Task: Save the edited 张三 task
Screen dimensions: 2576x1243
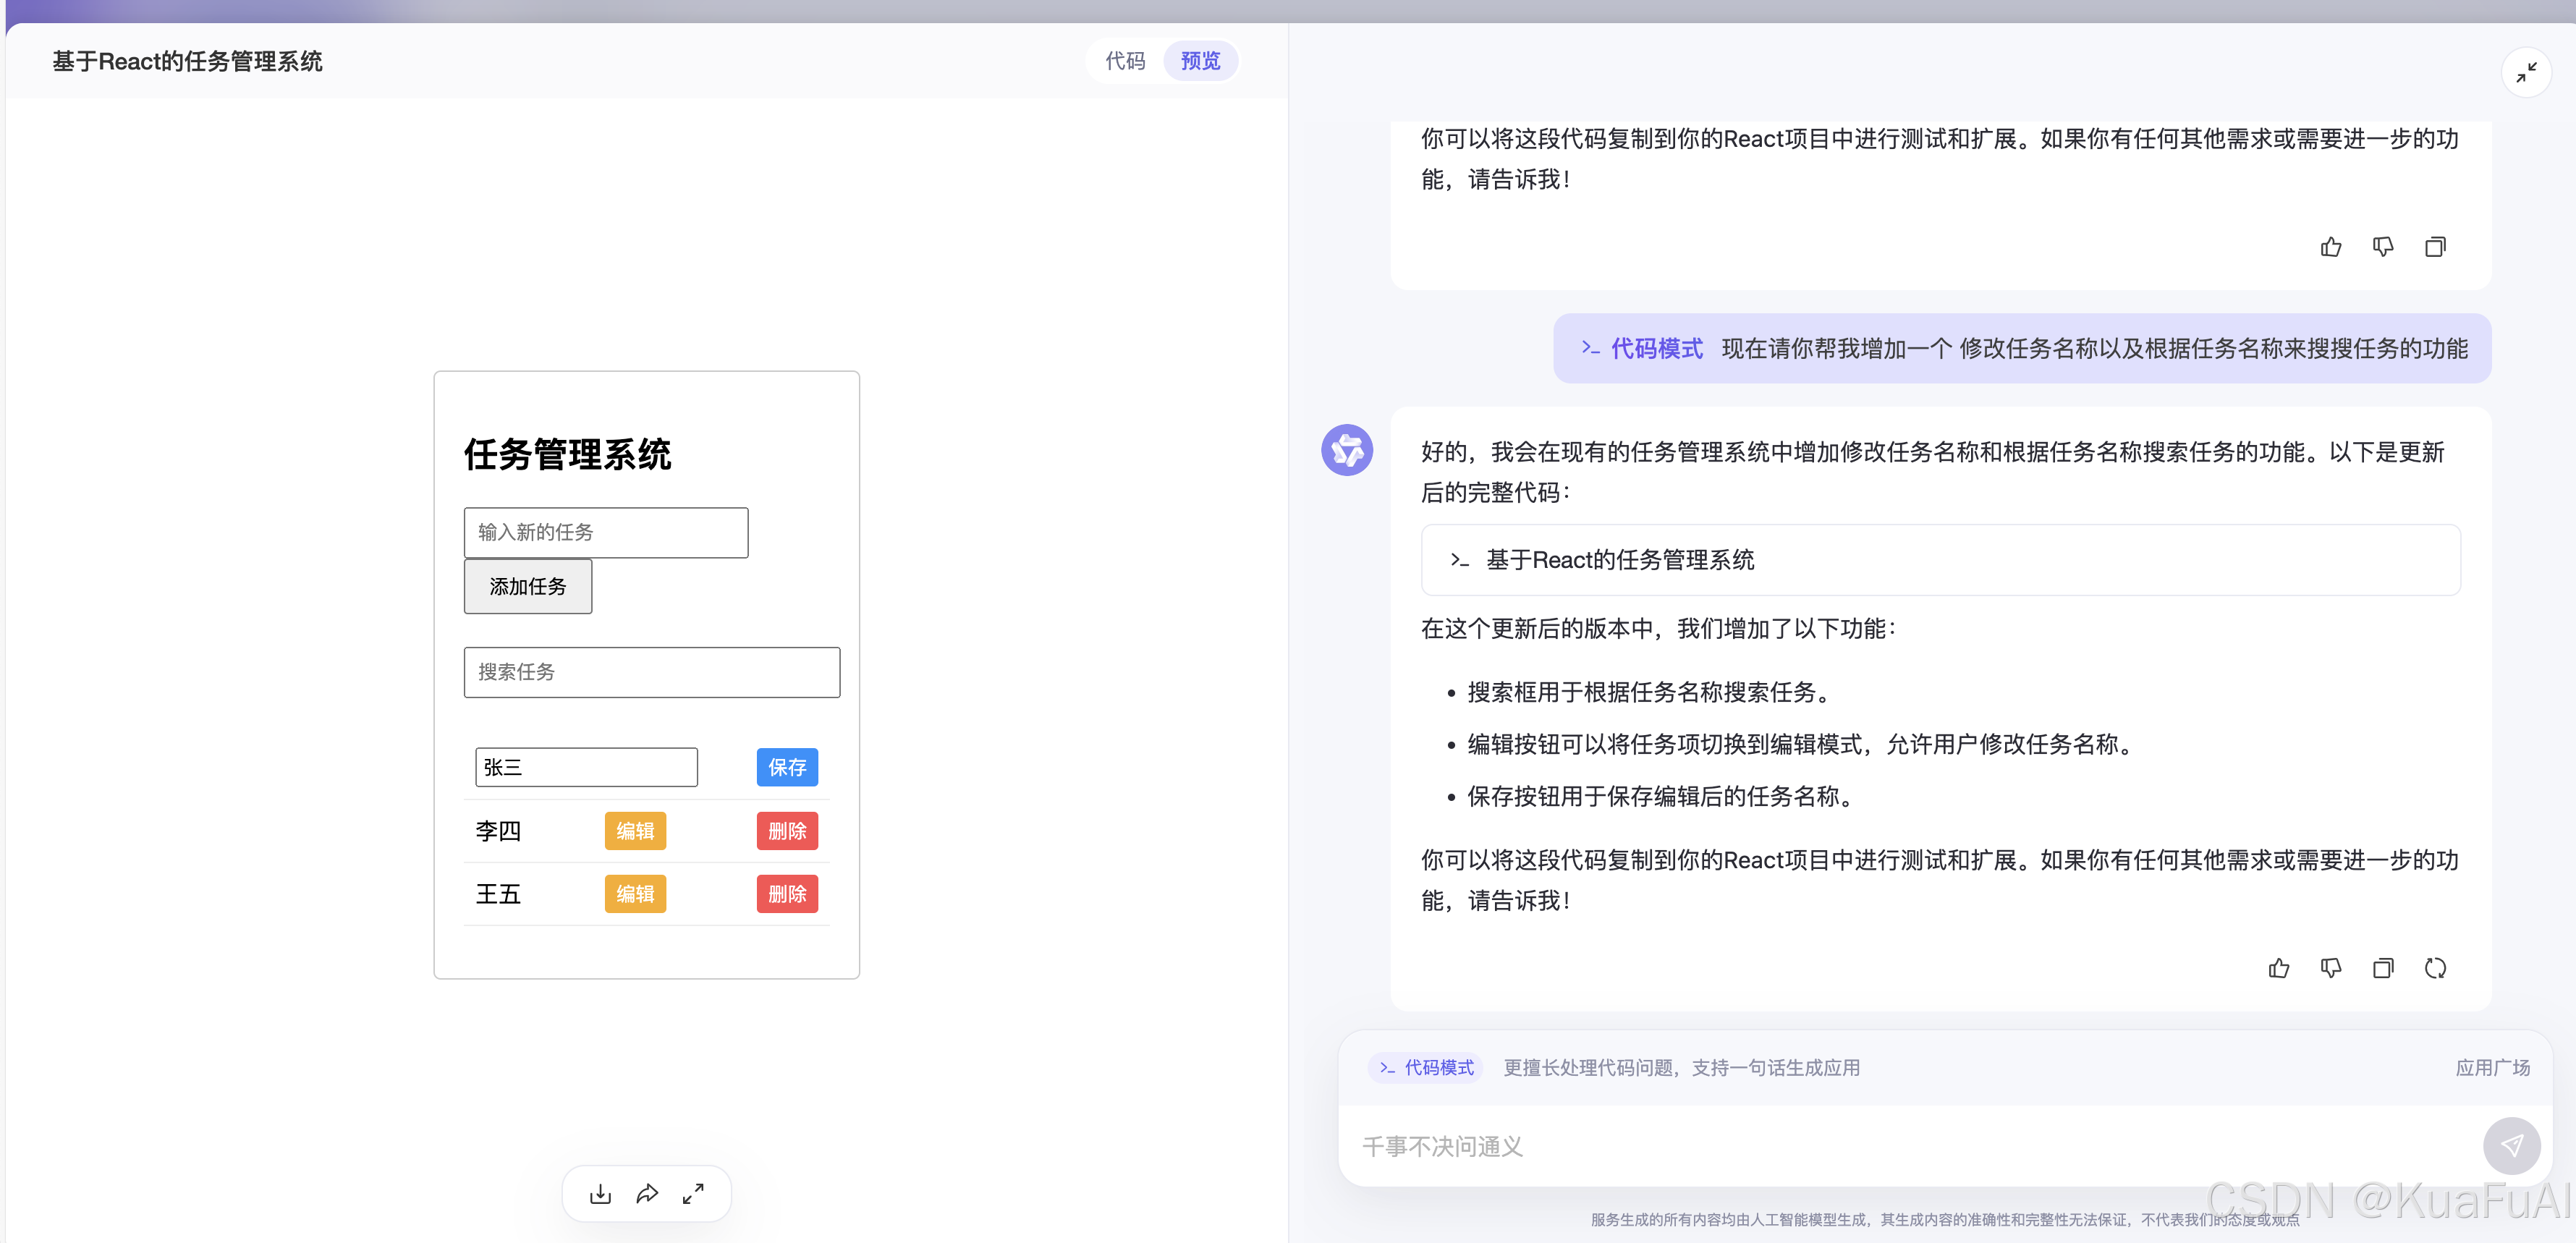Action: coord(787,767)
